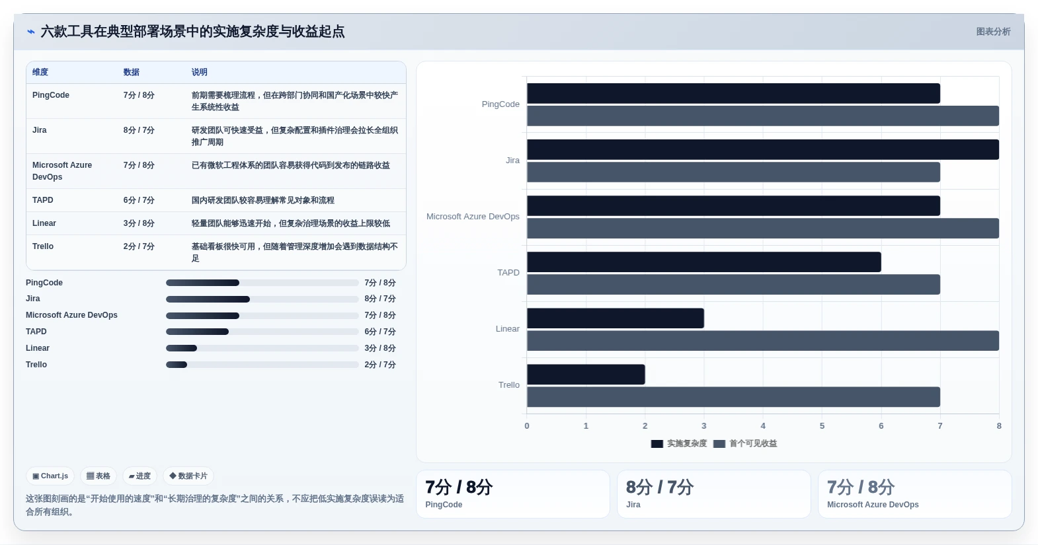Click the Microsoft Azure DevOps chart axis label
This screenshot has height=545, width=1038.
click(x=473, y=217)
